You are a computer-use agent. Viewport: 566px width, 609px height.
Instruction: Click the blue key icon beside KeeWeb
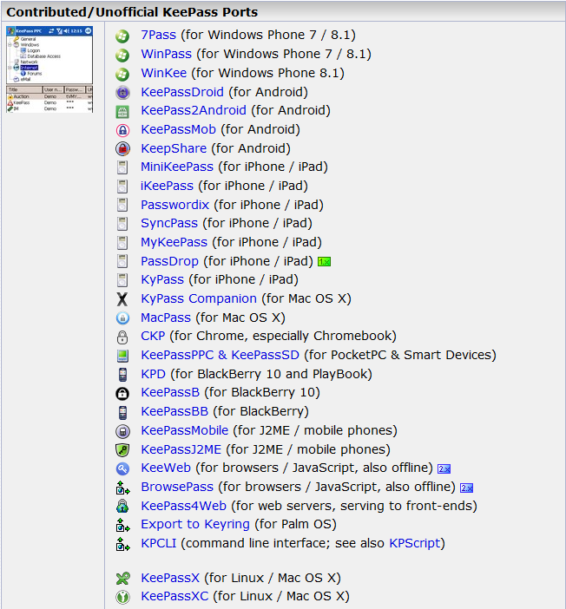pos(122,468)
